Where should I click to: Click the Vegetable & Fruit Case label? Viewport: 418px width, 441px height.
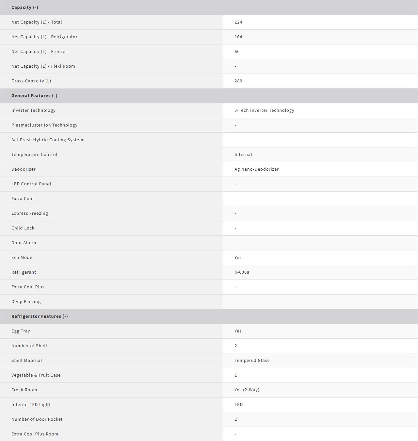[36, 375]
